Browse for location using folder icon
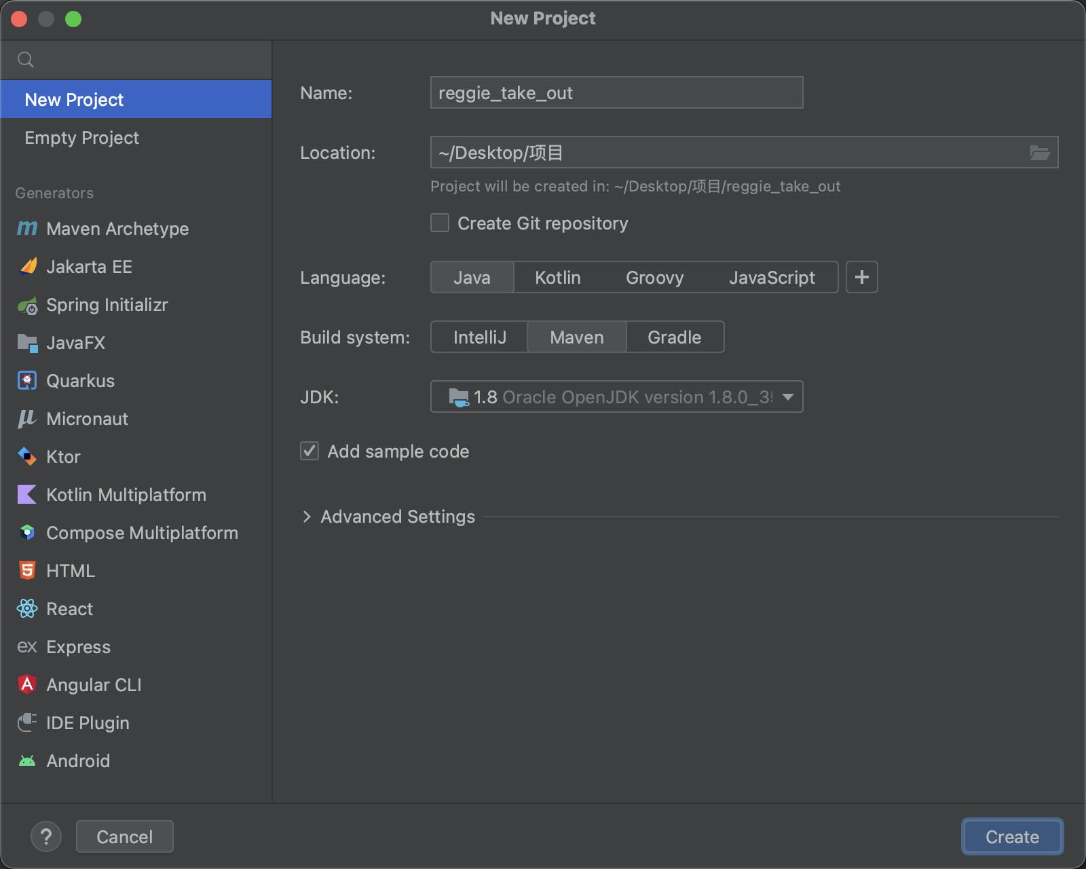Viewport: 1086px width, 869px height. (x=1039, y=153)
